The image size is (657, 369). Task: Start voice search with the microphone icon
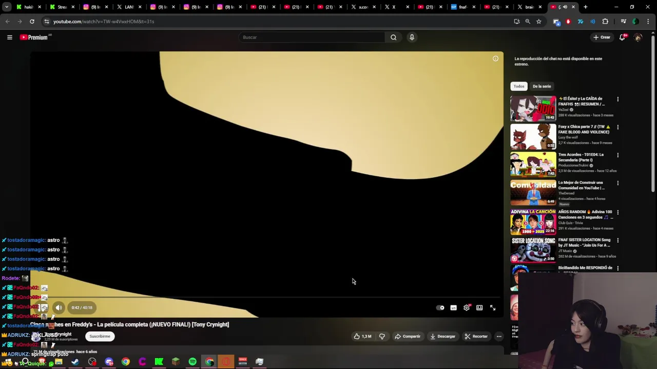tap(412, 37)
